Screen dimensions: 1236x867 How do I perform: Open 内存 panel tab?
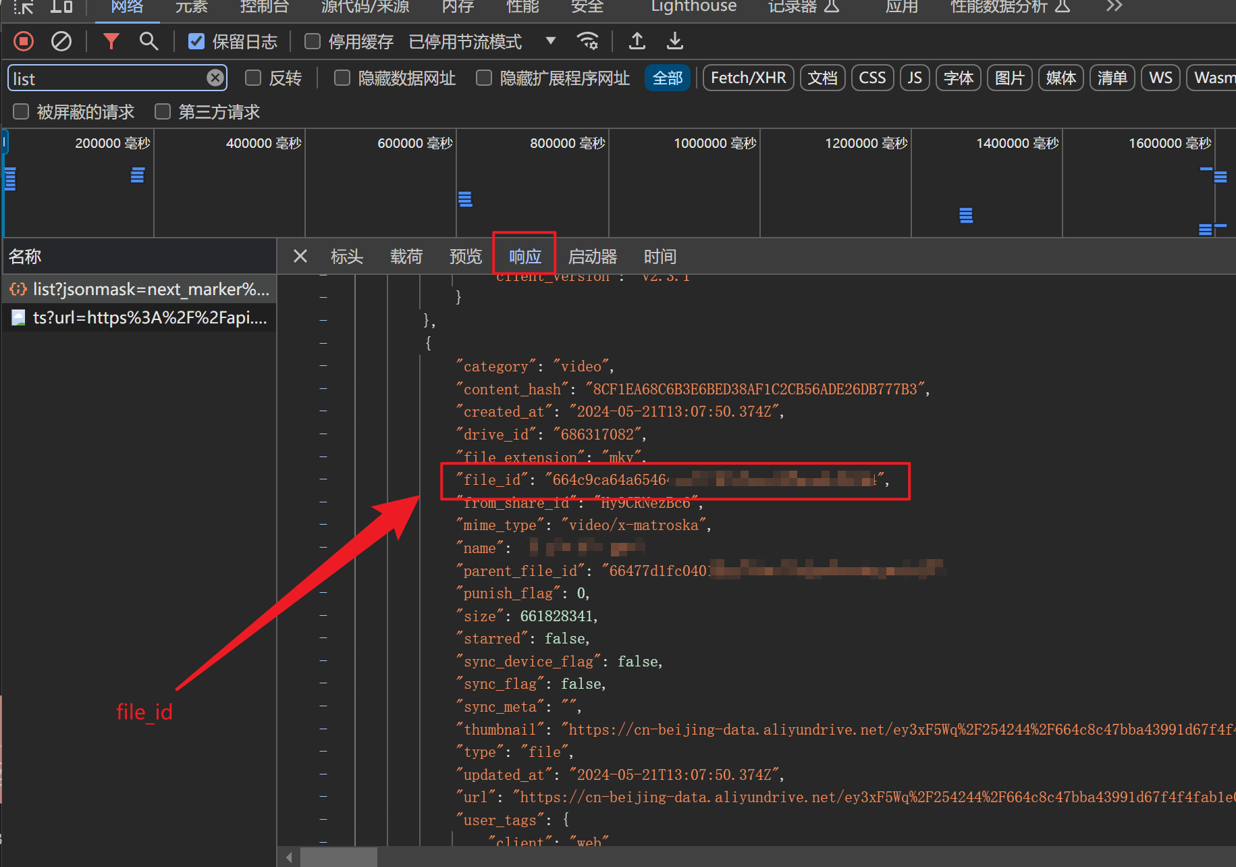[458, 7]
